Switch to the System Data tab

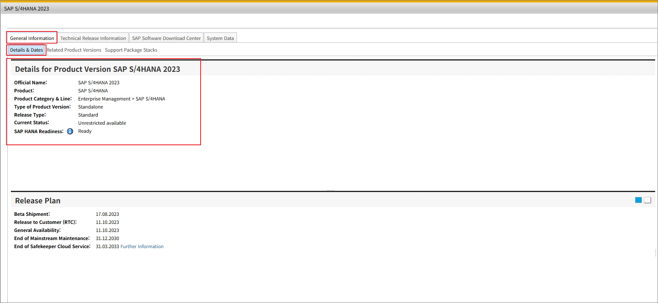click(x=220, y=38)
